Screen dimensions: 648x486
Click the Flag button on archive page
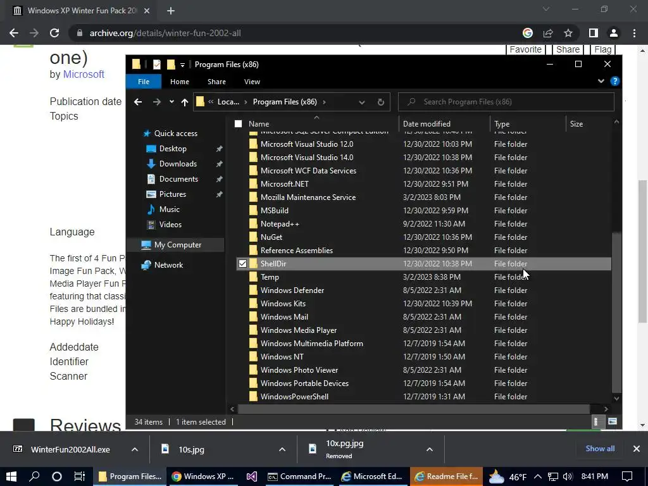[x=602, y=49]
